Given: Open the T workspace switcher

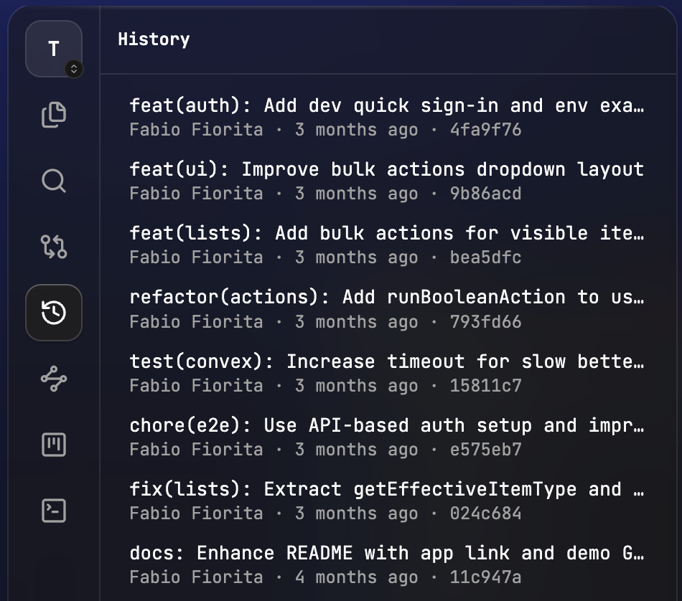Looking at the screenshot, I should 54,49.
